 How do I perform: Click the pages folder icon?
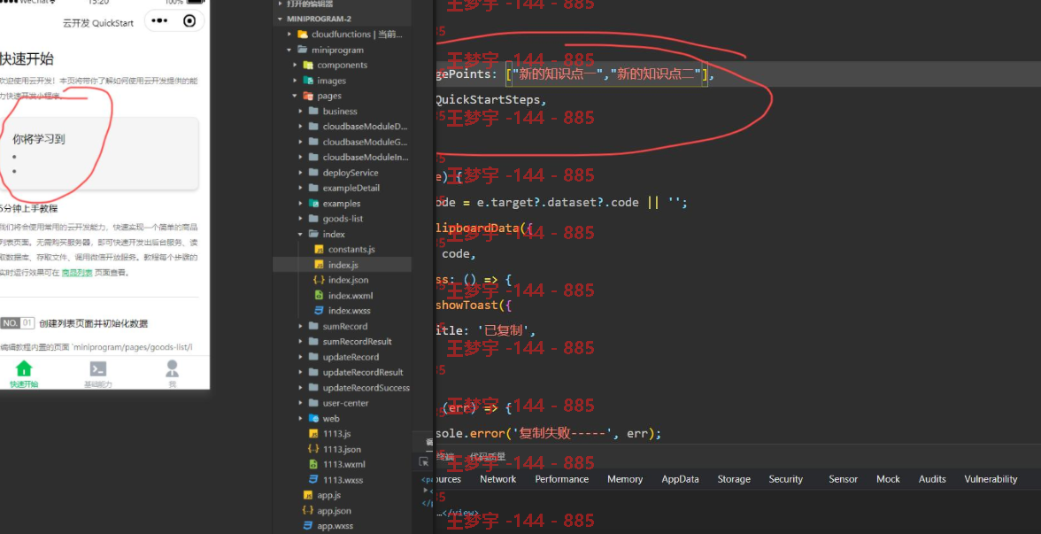point(308,96)
